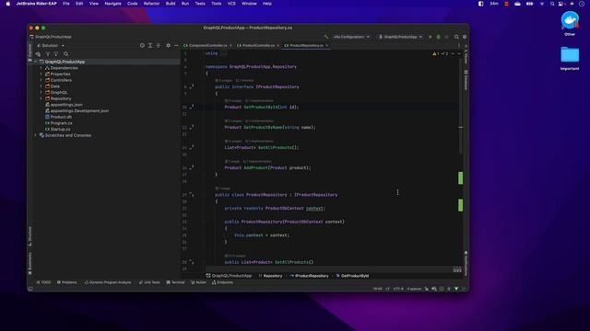Collapse the GraphQLProductApp root node

click(x=36, y=62)
